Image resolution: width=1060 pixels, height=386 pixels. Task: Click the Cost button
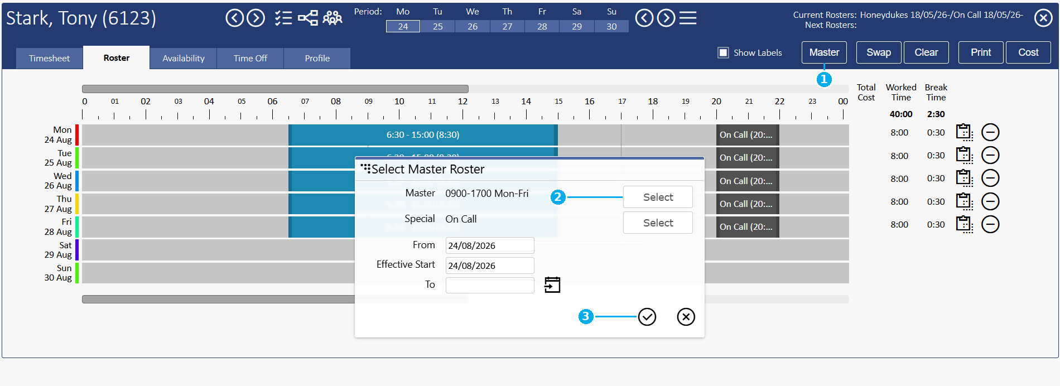(x=1028, y=52)
